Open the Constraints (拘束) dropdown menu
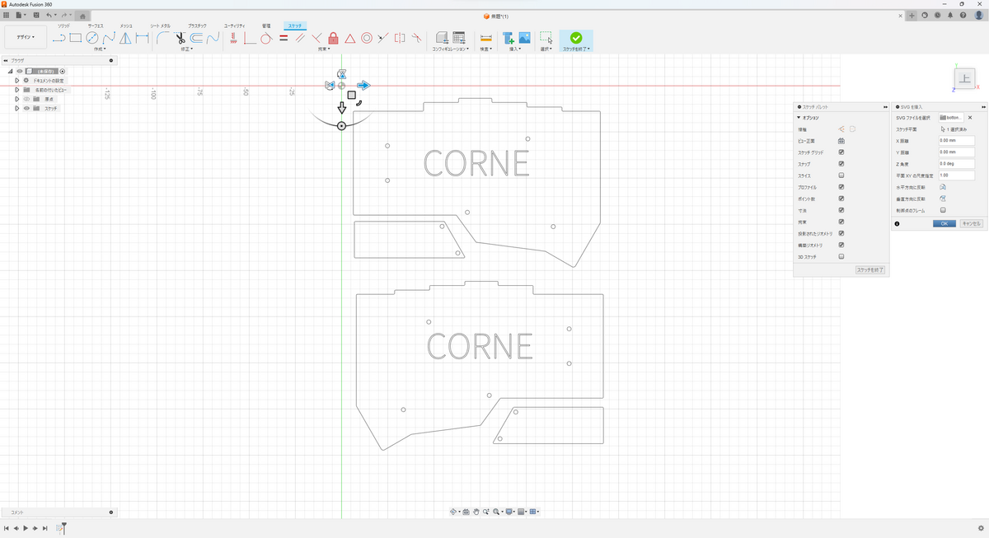 click(x=324, y=49)
